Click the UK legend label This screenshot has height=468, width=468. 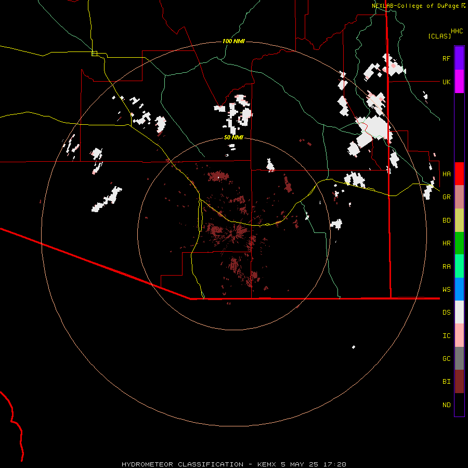coord(446,82)
